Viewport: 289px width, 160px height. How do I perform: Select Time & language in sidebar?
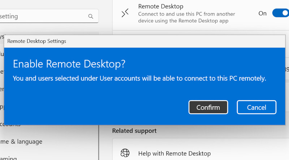point(21,142)
